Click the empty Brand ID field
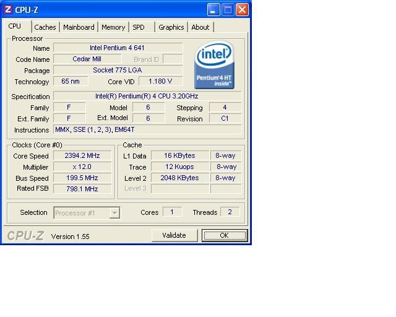Image resolution: width=396 pixels, height=317 pixels. 173,59
